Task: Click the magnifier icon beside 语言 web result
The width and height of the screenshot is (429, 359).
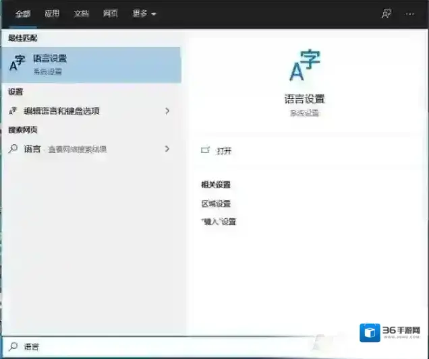Action: coord(13,149)
